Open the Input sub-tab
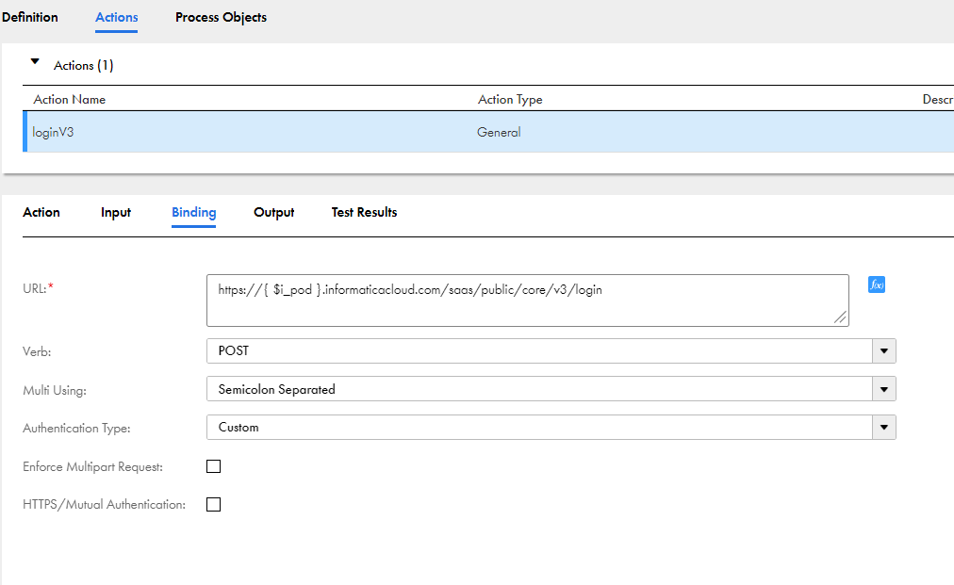The width and height of the screenshot is (954, 585). click(x=116, y=212)
